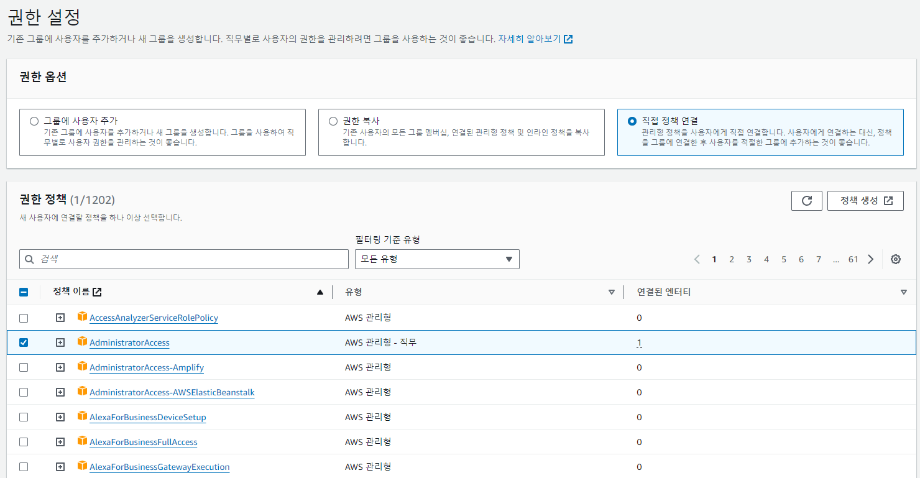The height and width of the screenshot is (478, 920).
Task: Toggle the sort arrow on 정책 이름 column
Action: pyautogui.click(x=321, y=292)
